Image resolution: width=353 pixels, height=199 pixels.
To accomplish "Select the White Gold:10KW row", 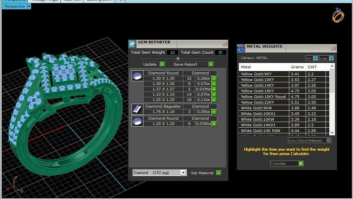I will point(284,119).
